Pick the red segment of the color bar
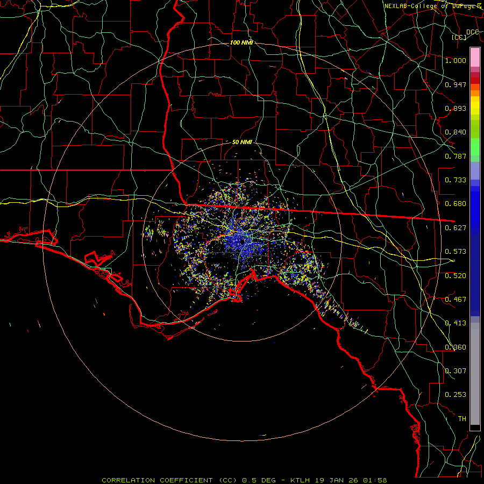The height and width of the screenshot is (484, 484). pos(475,81)
